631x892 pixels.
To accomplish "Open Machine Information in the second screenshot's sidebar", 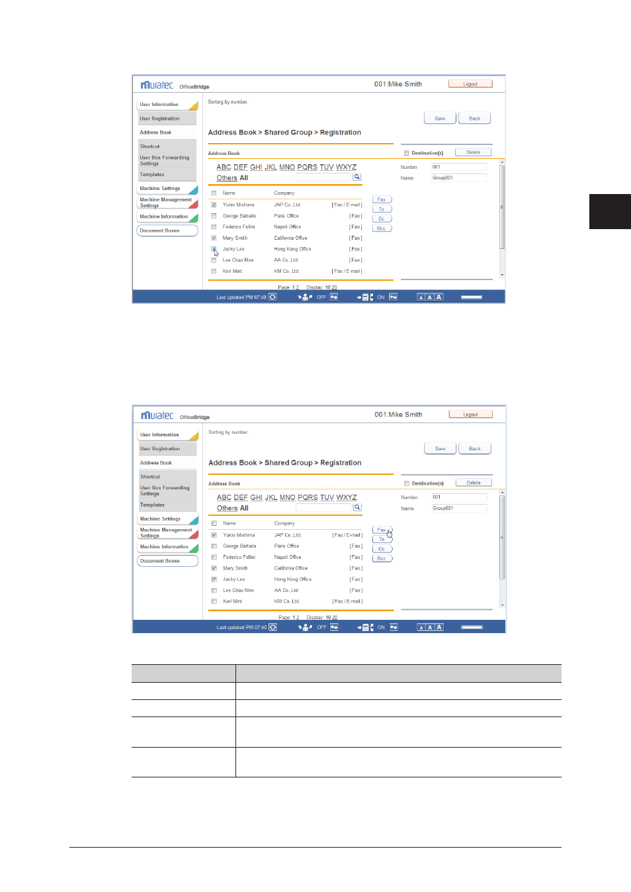I will (168, 547).
